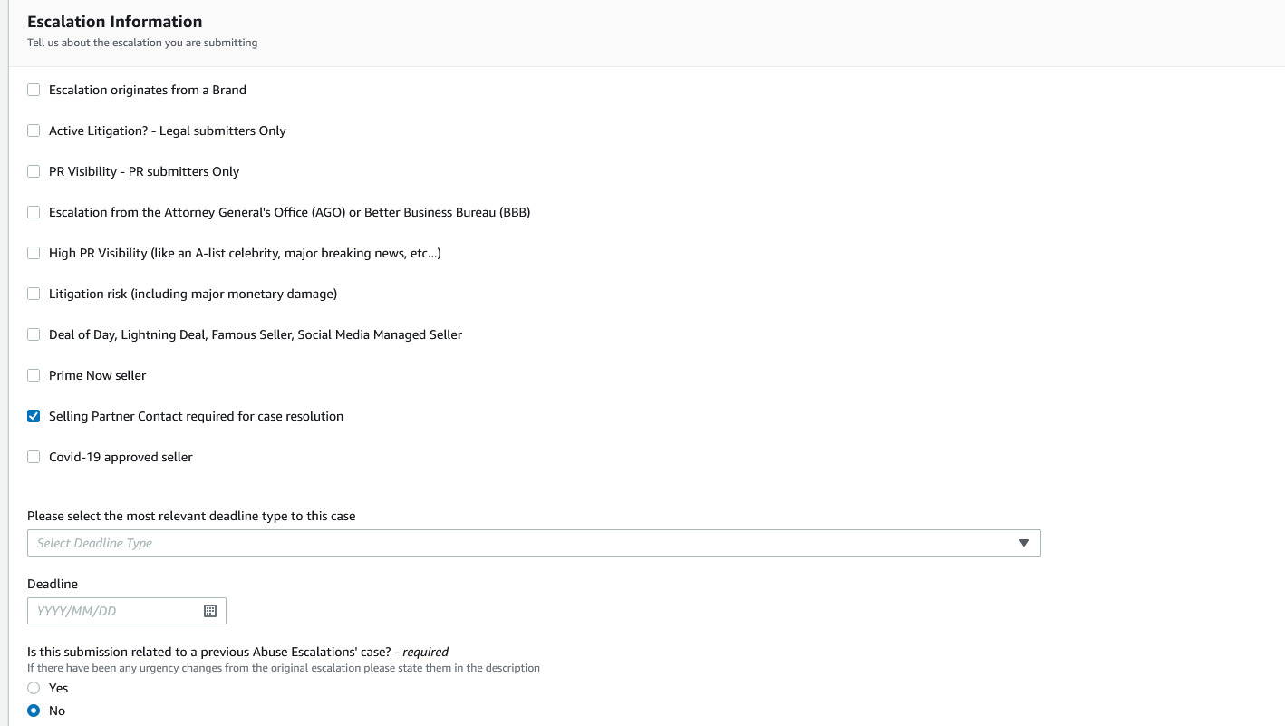Open the Deadline calendar picker icon
This screenshot has width=1285, height=726.
point(210,611)
